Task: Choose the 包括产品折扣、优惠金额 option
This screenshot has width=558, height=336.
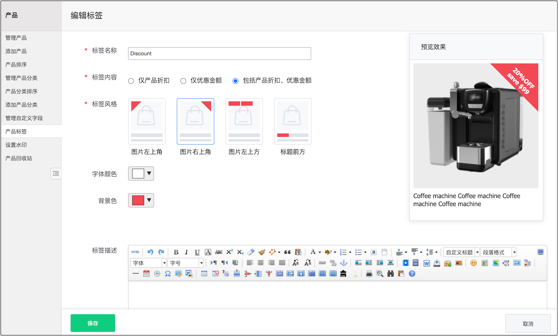Action: click(235, 81)
